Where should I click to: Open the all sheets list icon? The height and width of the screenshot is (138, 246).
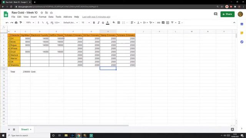coord(14,130)
